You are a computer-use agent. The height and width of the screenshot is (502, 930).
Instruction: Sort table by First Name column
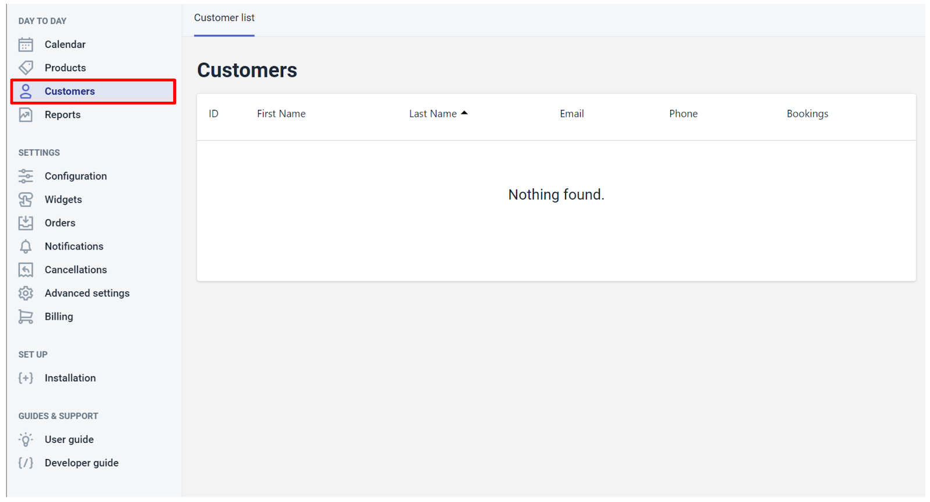(281, 114)
